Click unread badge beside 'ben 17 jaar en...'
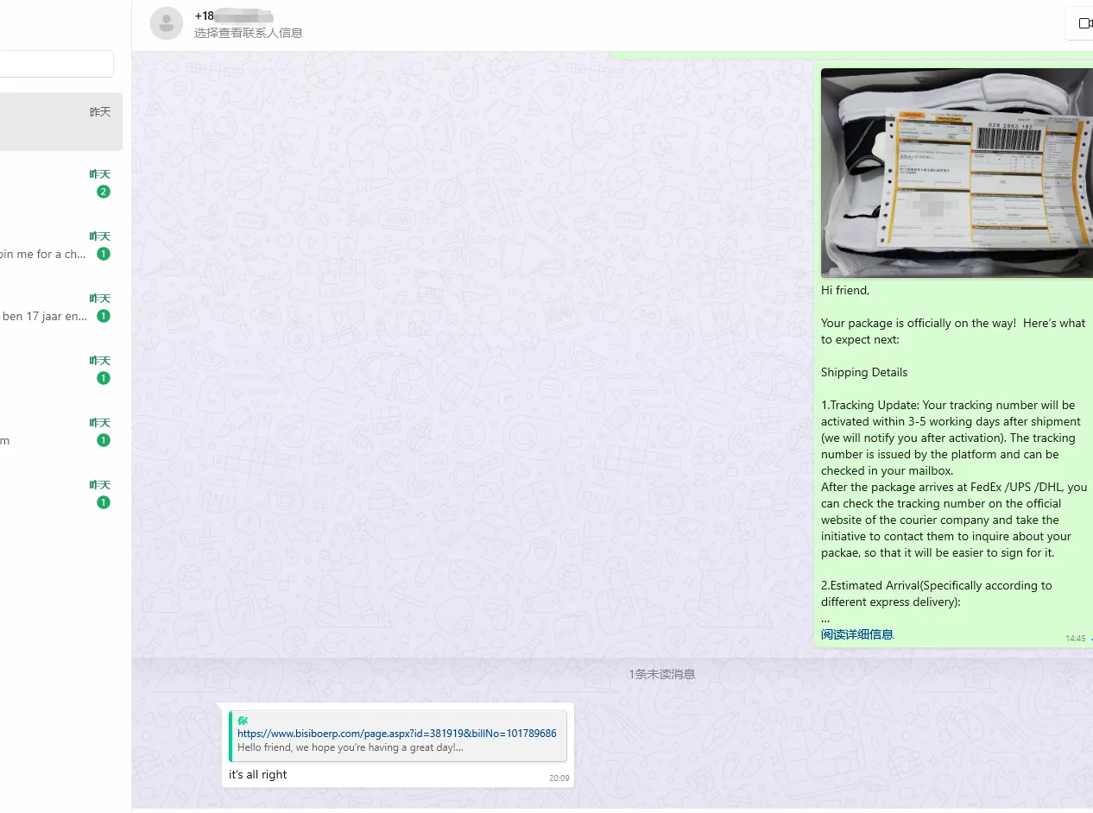 click(104, 316)
